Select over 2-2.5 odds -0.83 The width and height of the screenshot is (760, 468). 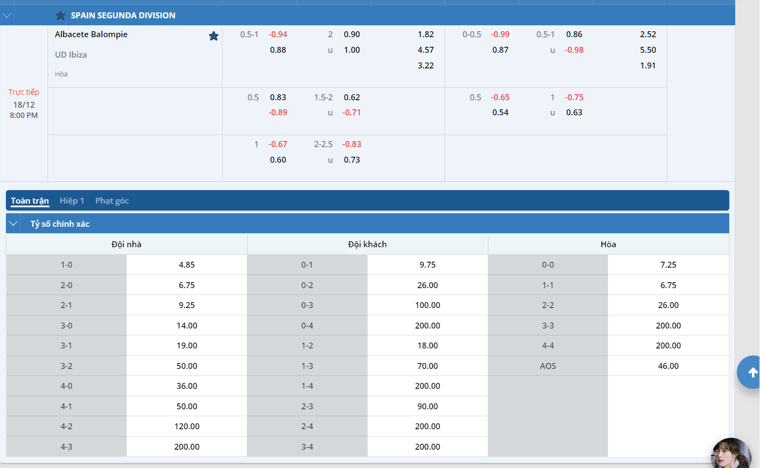pos(352,144)
